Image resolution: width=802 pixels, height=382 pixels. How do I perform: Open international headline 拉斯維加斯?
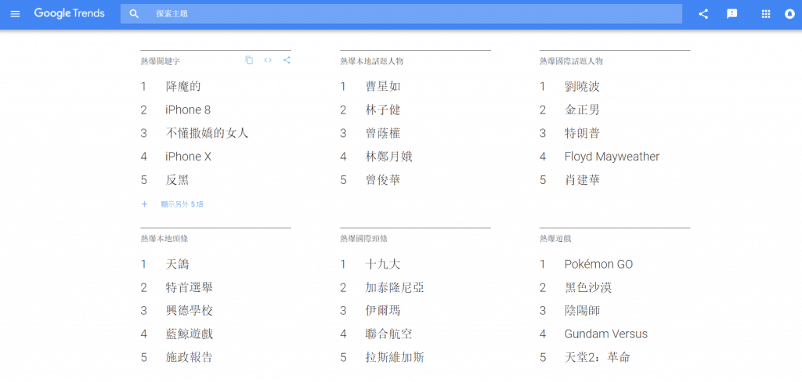coord(395,357)
